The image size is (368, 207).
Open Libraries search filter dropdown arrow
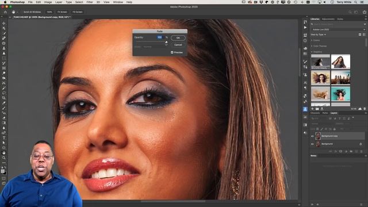click(365, 24)
